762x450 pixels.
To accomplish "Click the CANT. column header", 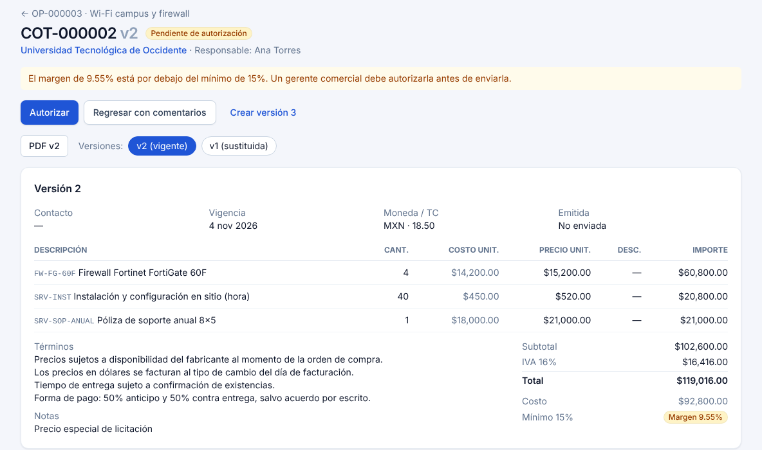I will pos(396,250).
